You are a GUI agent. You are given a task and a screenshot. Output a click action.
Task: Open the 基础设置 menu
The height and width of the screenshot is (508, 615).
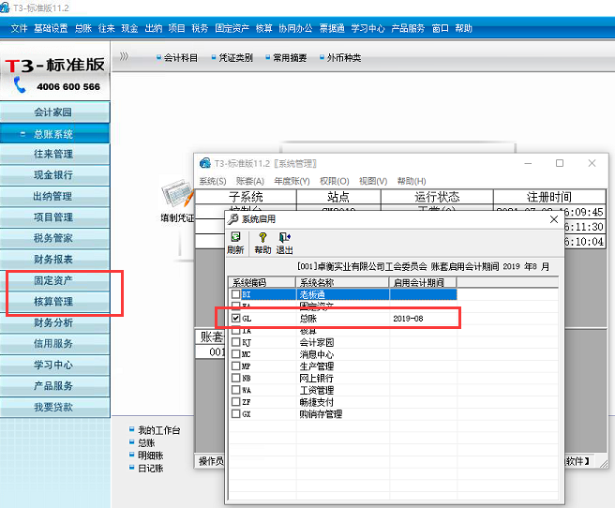click(51, 28)
